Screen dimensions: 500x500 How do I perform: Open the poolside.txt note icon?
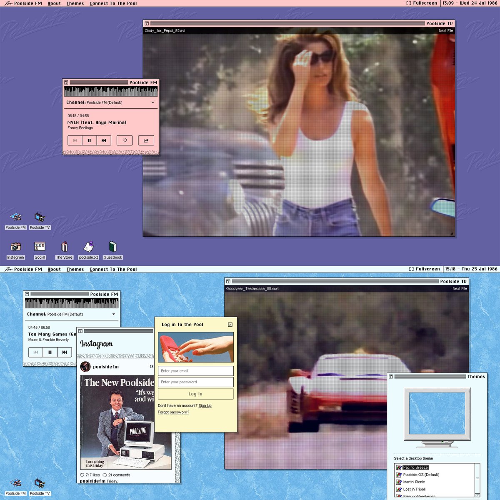click(88, 247)
